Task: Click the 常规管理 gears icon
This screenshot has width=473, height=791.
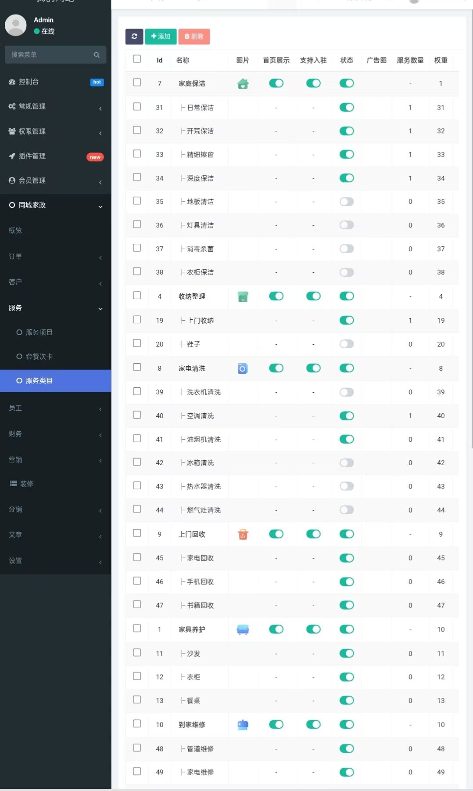Action: pos(12,106)
